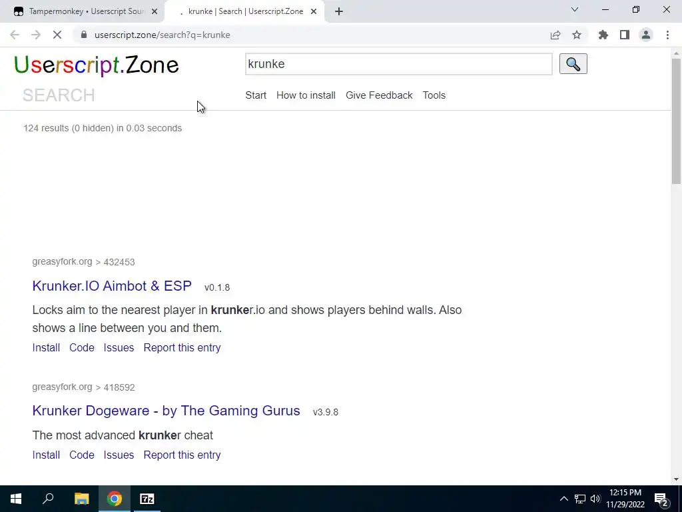Open Tools menu item
The height and width of the screenshot is (512, 682).
434,95
